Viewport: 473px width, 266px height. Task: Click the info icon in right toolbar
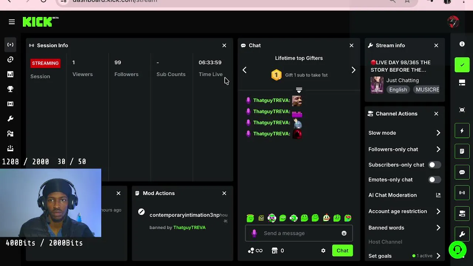click(x=462, y=44)
